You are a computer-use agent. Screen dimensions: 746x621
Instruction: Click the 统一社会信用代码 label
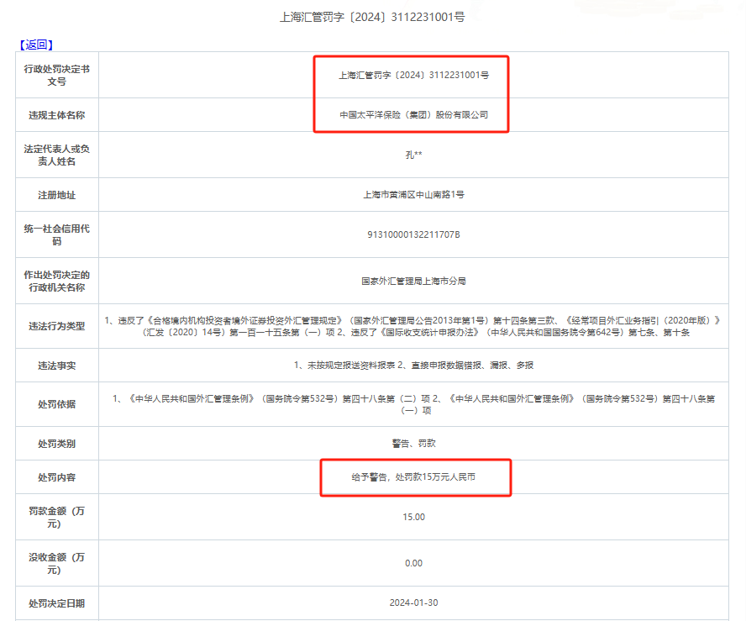point(56,234)
